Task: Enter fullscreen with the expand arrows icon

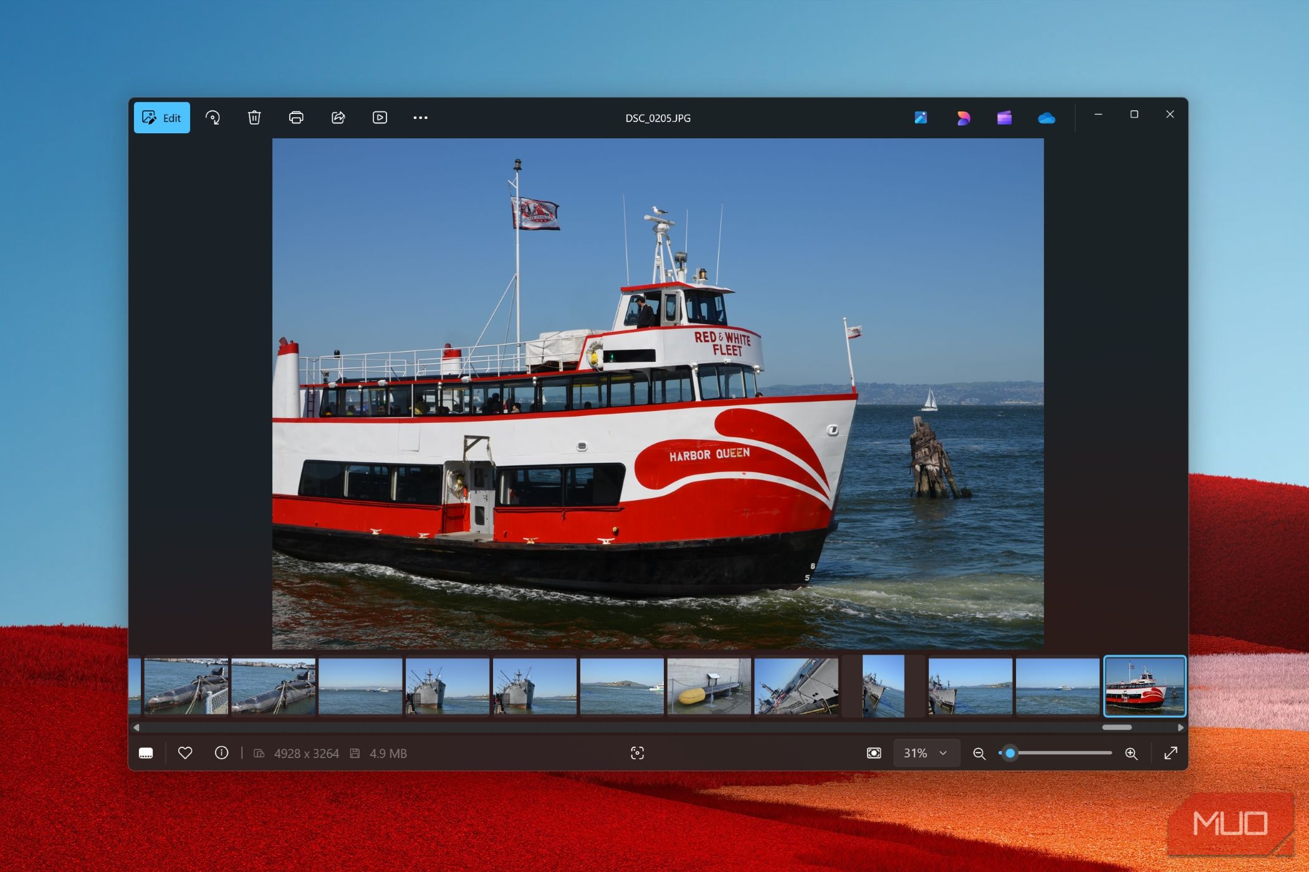Action: click(x=1171, y=753)
